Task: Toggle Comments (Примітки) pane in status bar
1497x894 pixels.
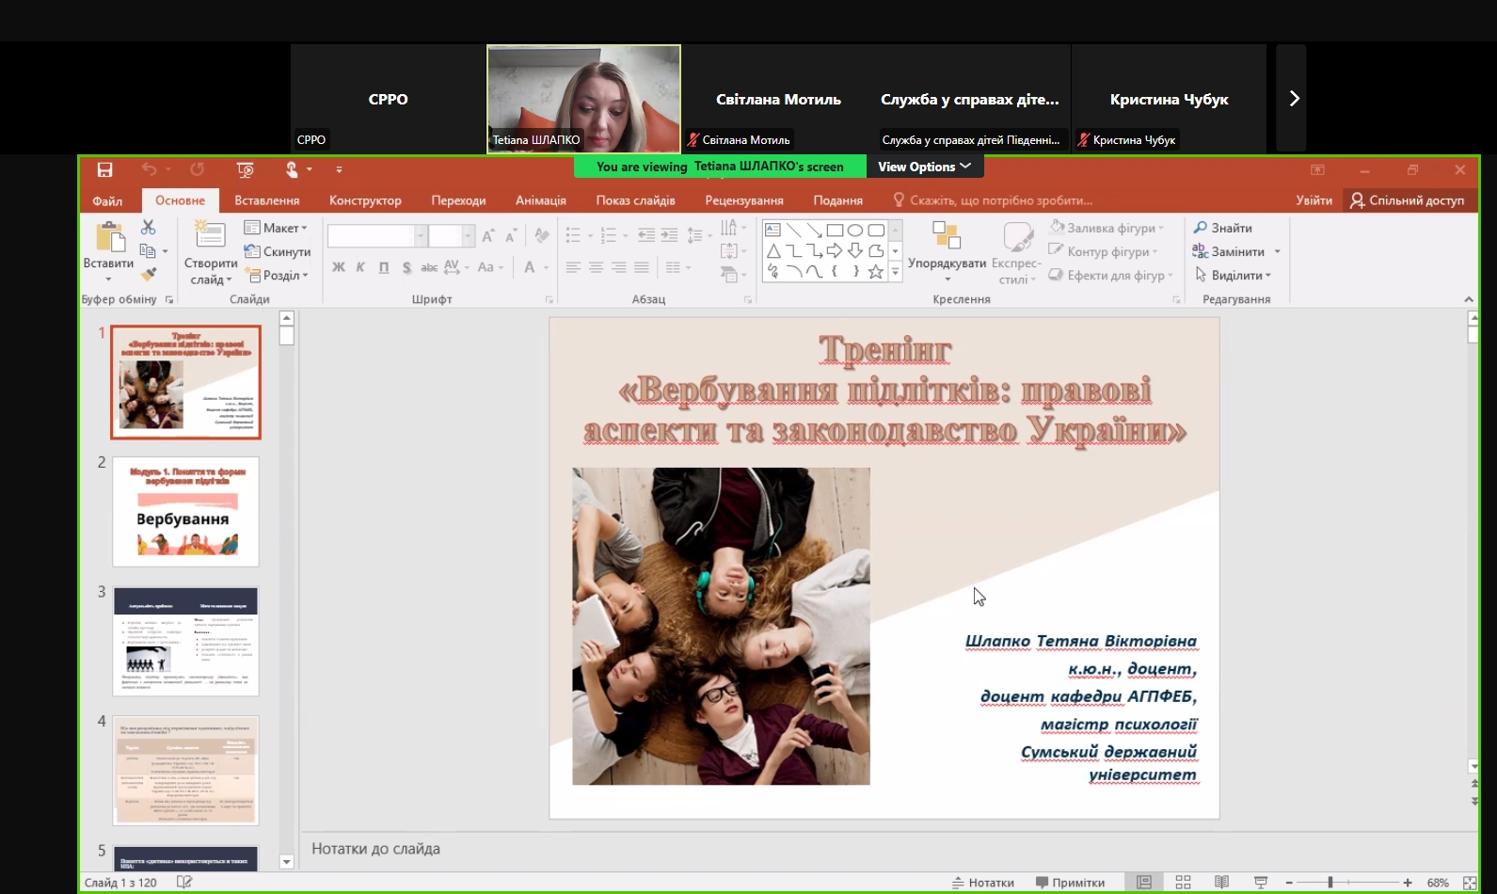Action: click(1071, 883)
